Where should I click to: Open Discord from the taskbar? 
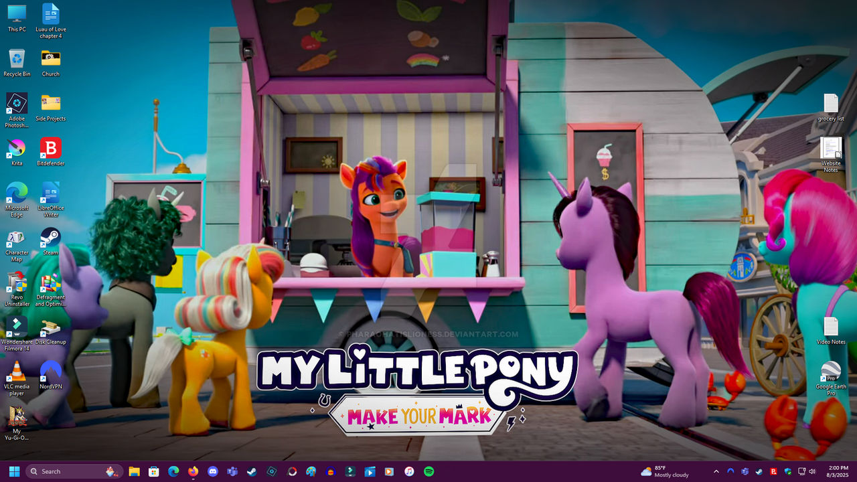(213, 471)
